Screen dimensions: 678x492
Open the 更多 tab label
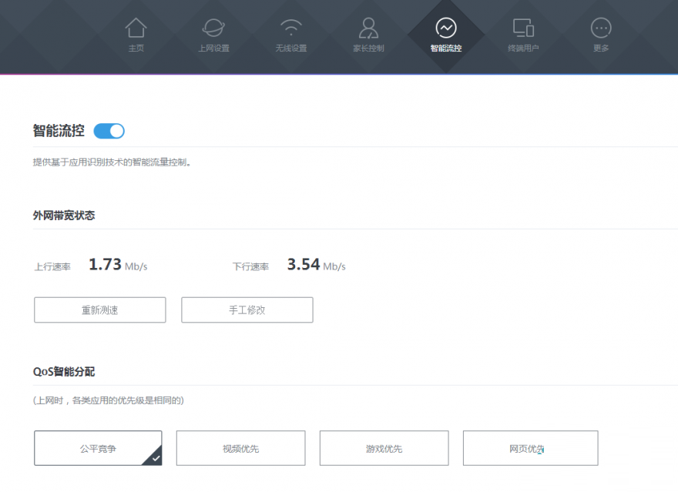(x=601, y=49)
